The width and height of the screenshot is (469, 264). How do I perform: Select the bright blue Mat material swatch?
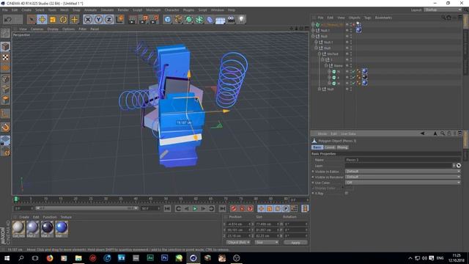[62, 228]
